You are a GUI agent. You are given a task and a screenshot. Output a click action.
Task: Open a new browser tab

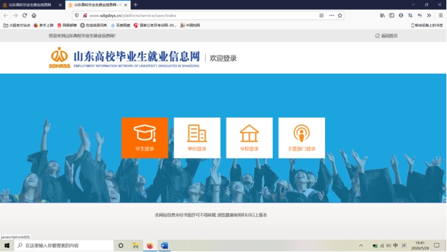[x=135, y=5]
